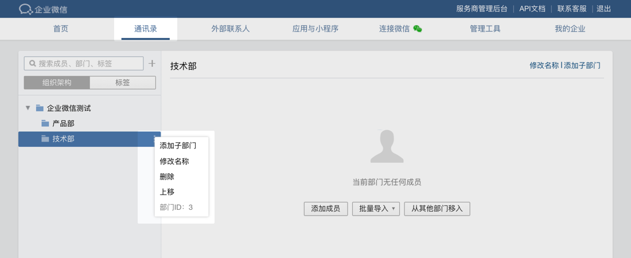631x258 pixels.
Task: Click the search field for 成员、部门、标签
Action: (x=84, y=64)
